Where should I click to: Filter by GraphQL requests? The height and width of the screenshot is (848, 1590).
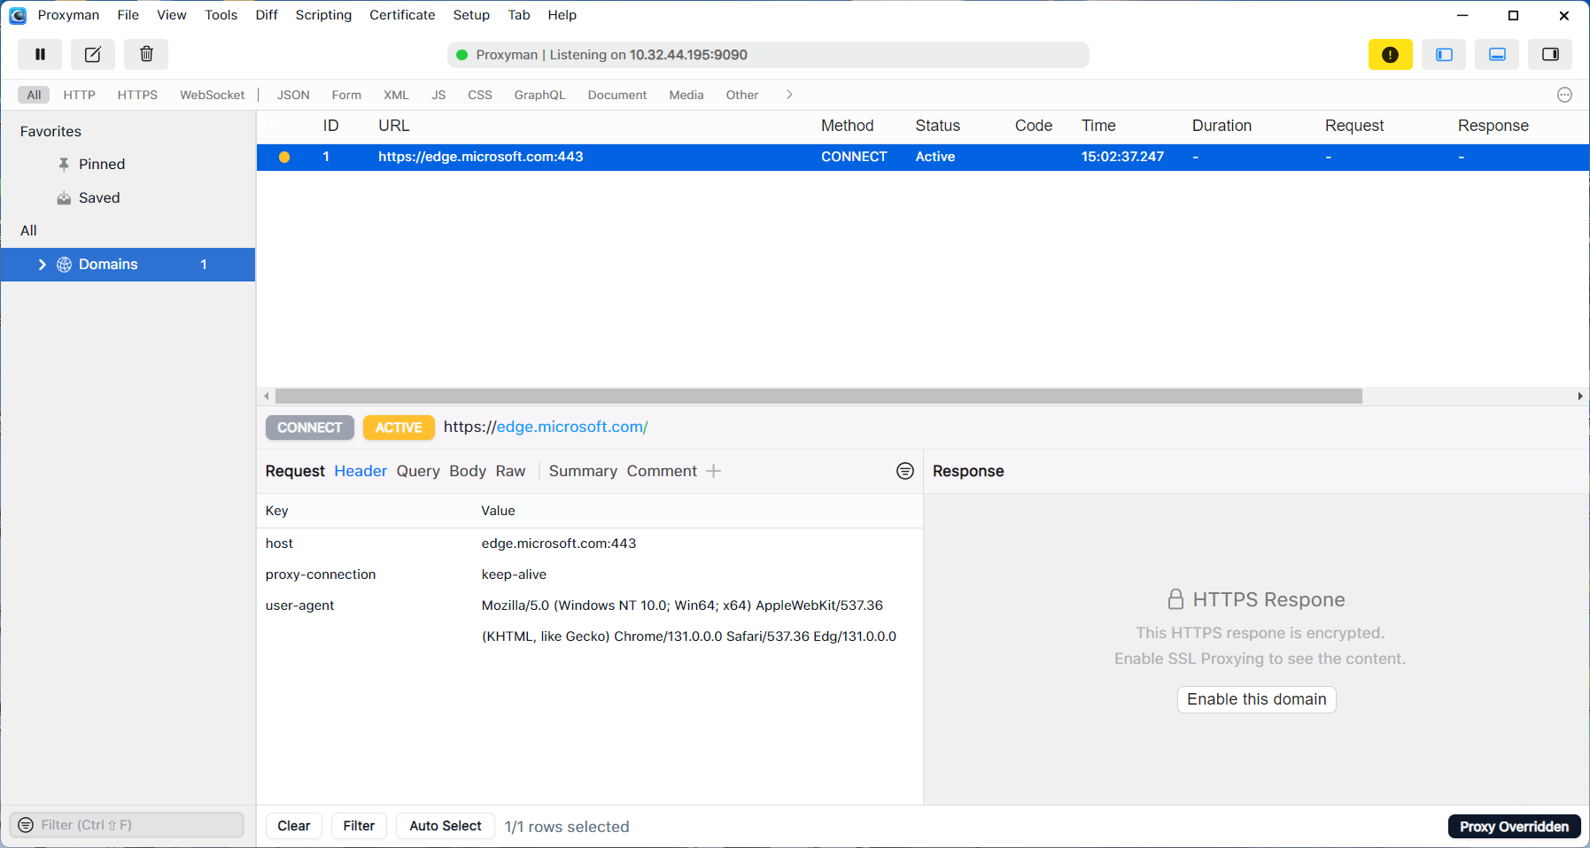click(539, 95)
